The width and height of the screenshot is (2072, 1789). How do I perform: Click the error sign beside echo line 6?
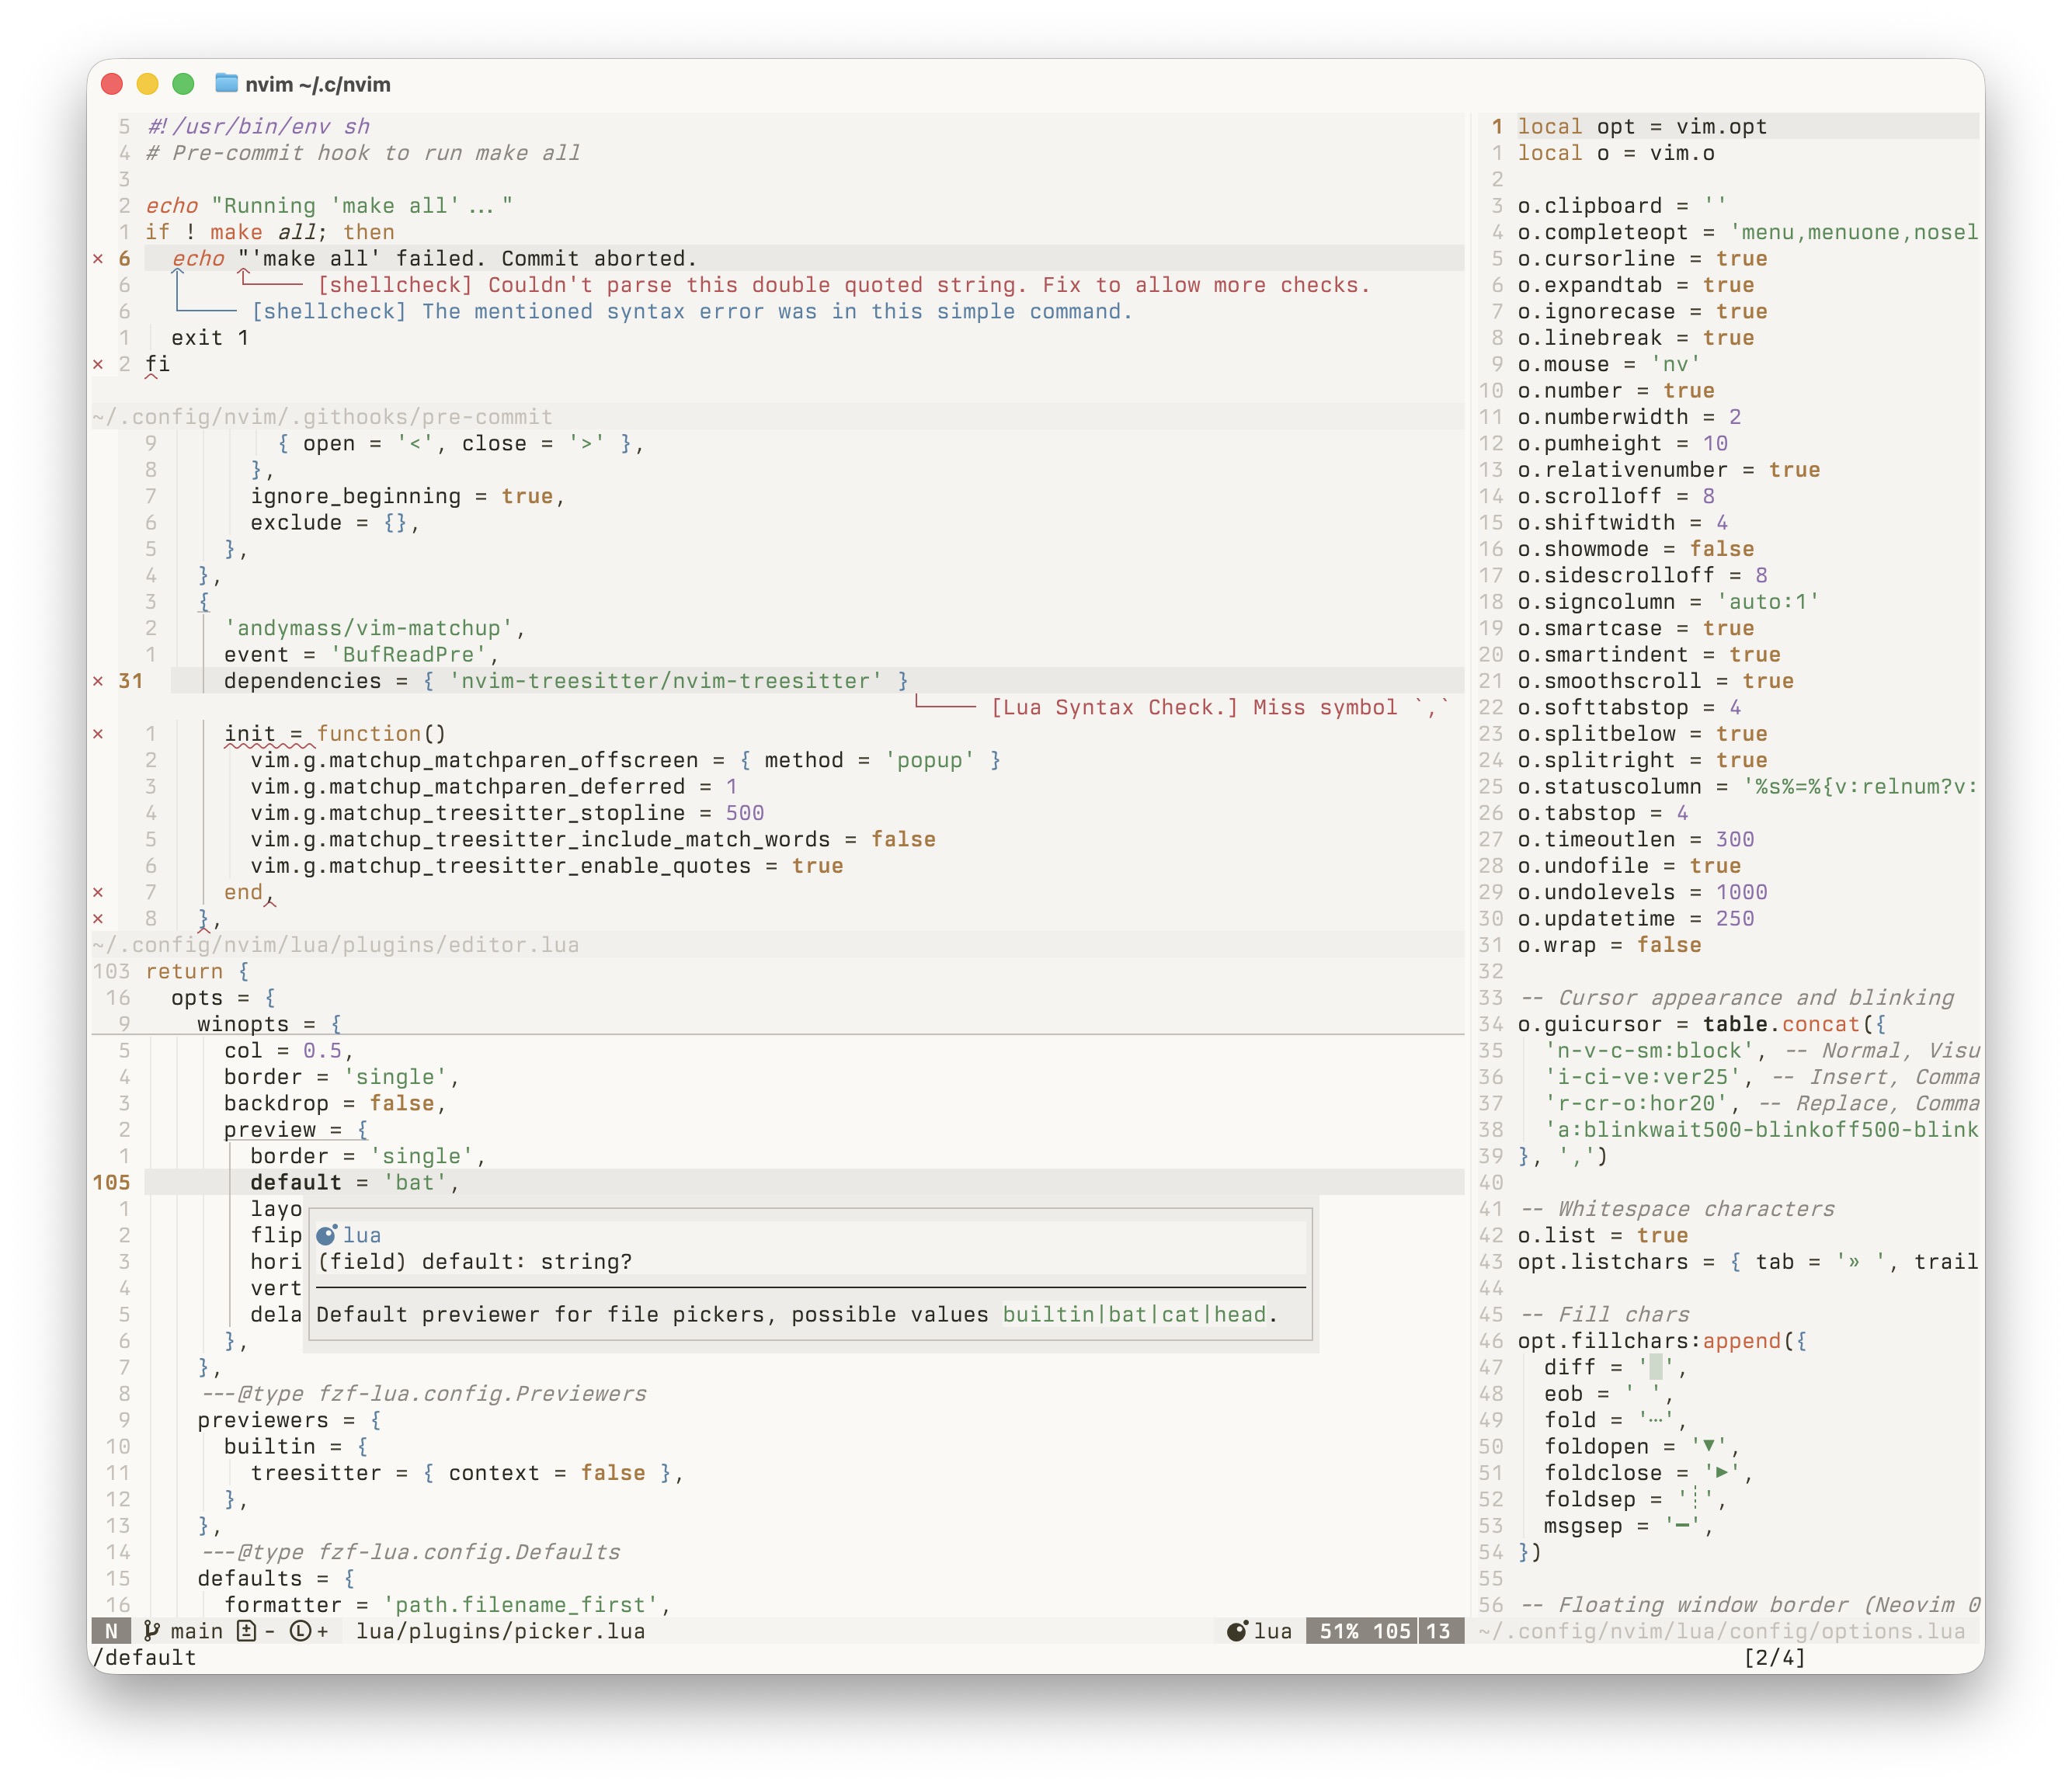[98, 259]
